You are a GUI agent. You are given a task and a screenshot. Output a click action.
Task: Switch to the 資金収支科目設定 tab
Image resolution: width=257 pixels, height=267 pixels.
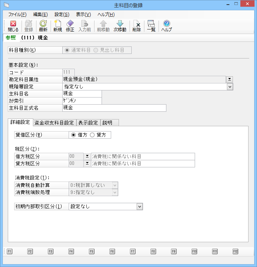point(54,123)
